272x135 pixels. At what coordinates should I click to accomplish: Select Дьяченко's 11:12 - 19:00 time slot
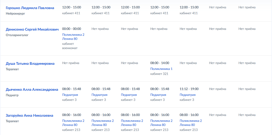tap(189, 89)
